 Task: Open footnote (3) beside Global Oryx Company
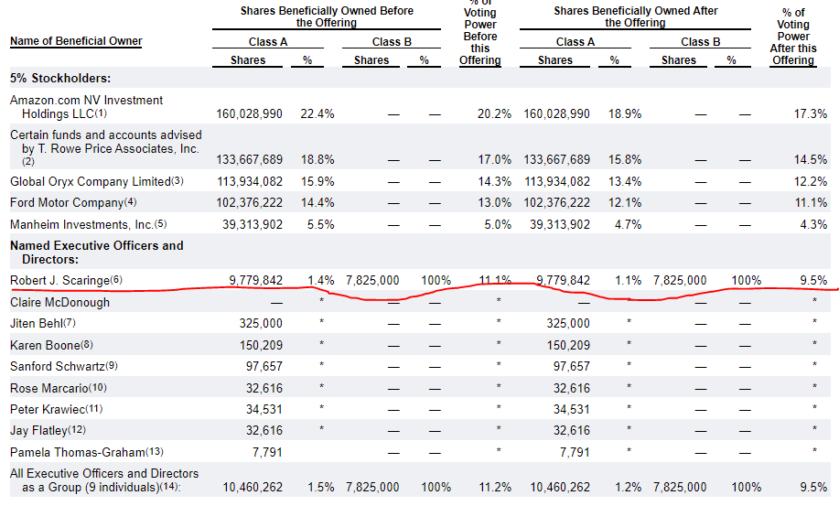pyautogui.click(x=177, y=181)
